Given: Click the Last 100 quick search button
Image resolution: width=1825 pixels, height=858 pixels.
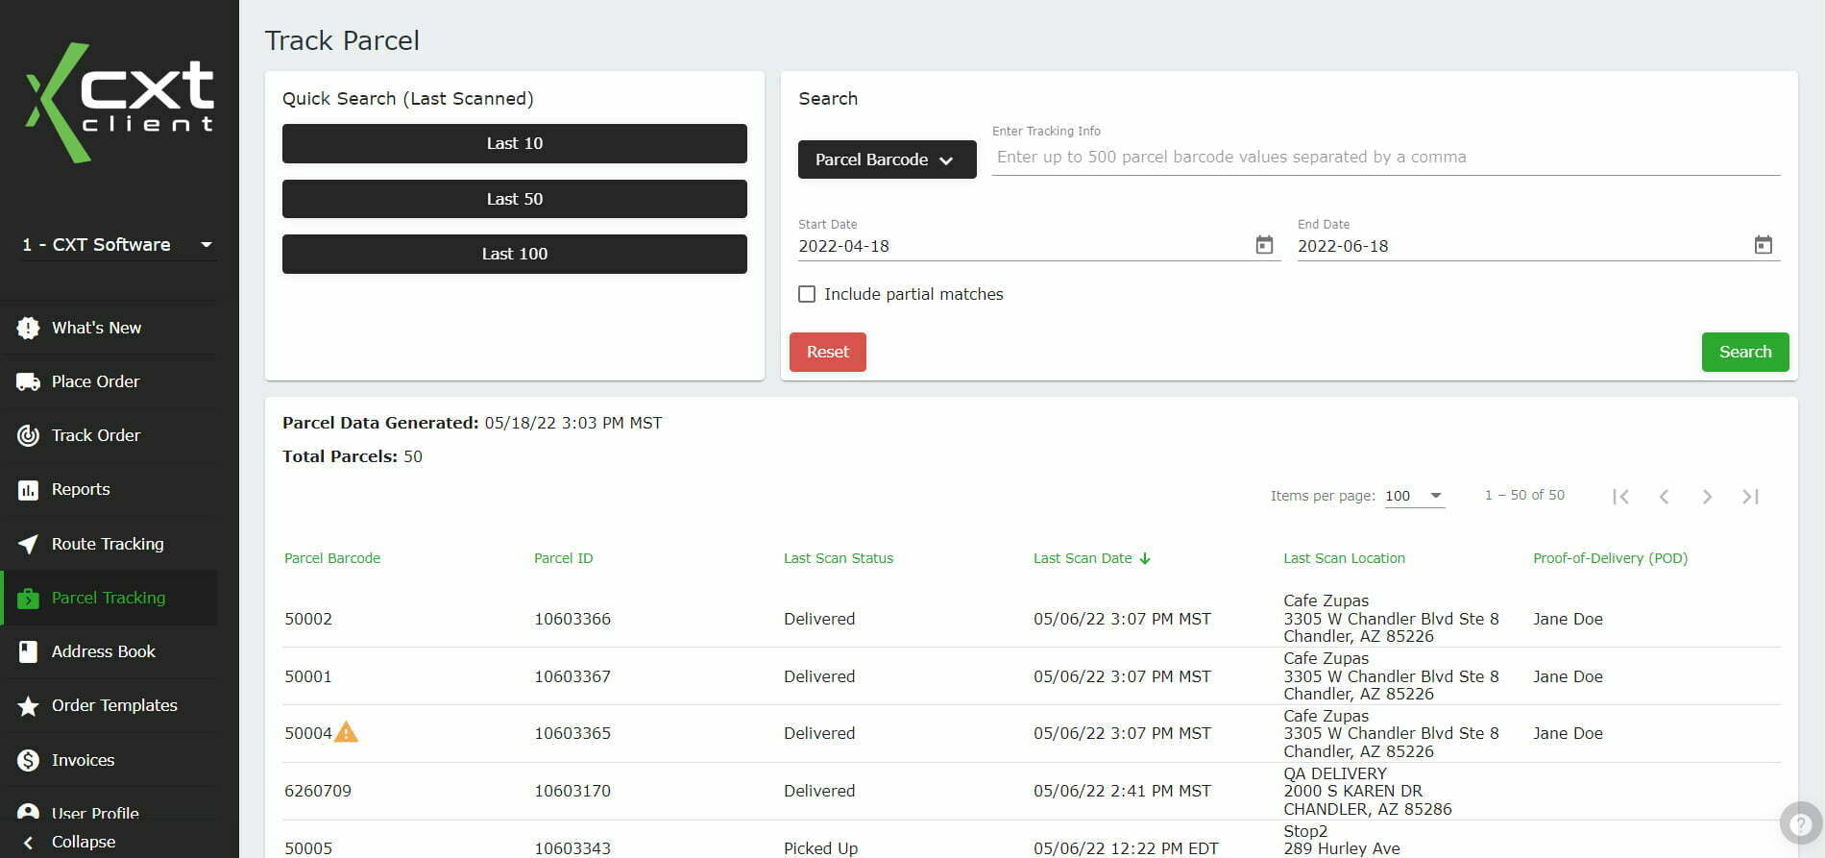Looking at the screenshot, I should pos(514,254).
